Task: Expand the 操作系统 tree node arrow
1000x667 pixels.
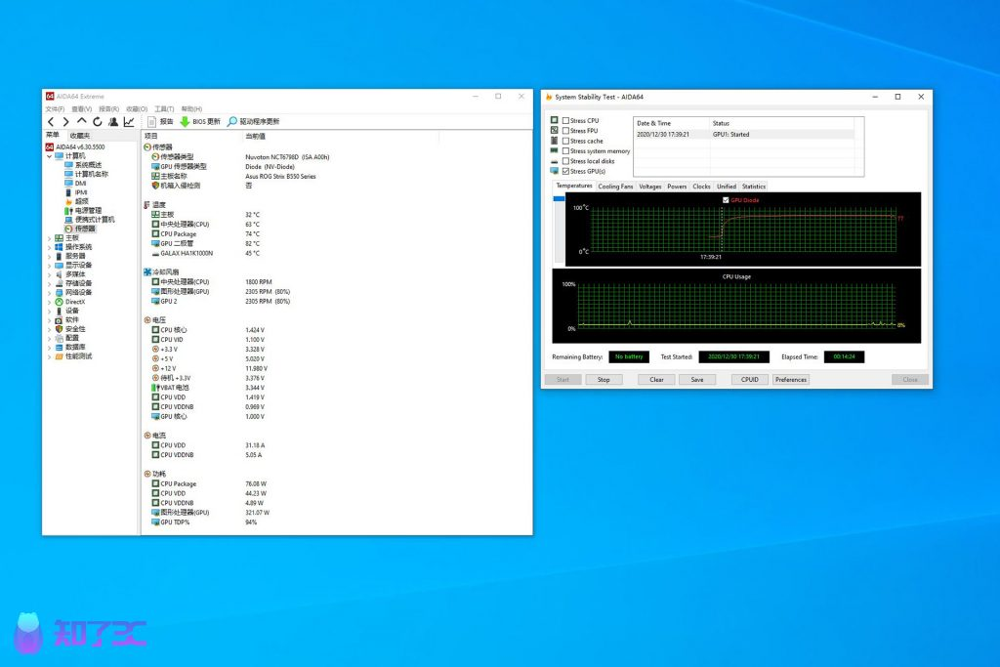Action: point(49,247)
